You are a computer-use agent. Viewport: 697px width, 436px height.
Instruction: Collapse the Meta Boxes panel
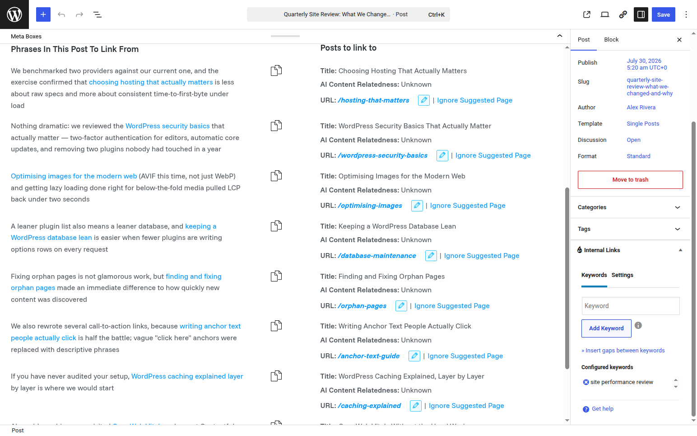[x=560, y=36]
